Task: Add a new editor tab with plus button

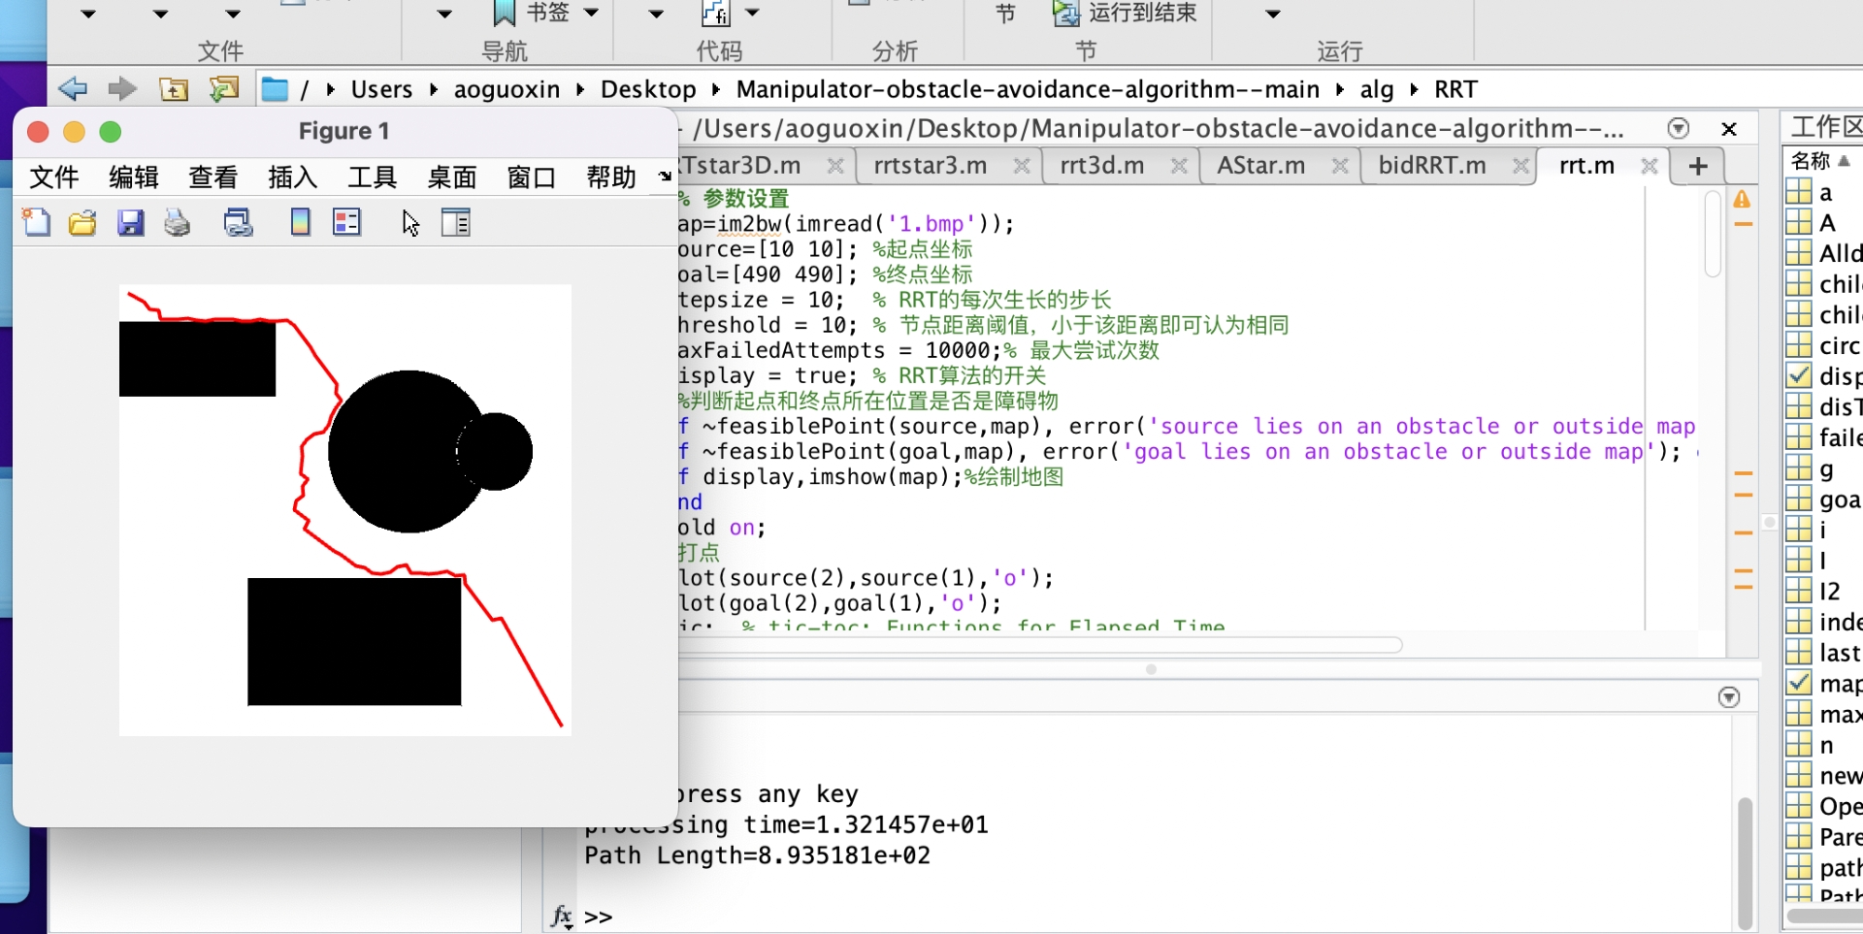Action: 1698,166
